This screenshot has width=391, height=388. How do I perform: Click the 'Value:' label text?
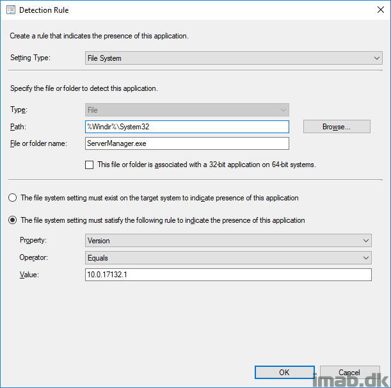point(29,275)
